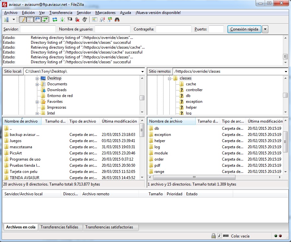The image size is (291, 242).
Task: Click the Puerto input field
Action: [216, 29]
